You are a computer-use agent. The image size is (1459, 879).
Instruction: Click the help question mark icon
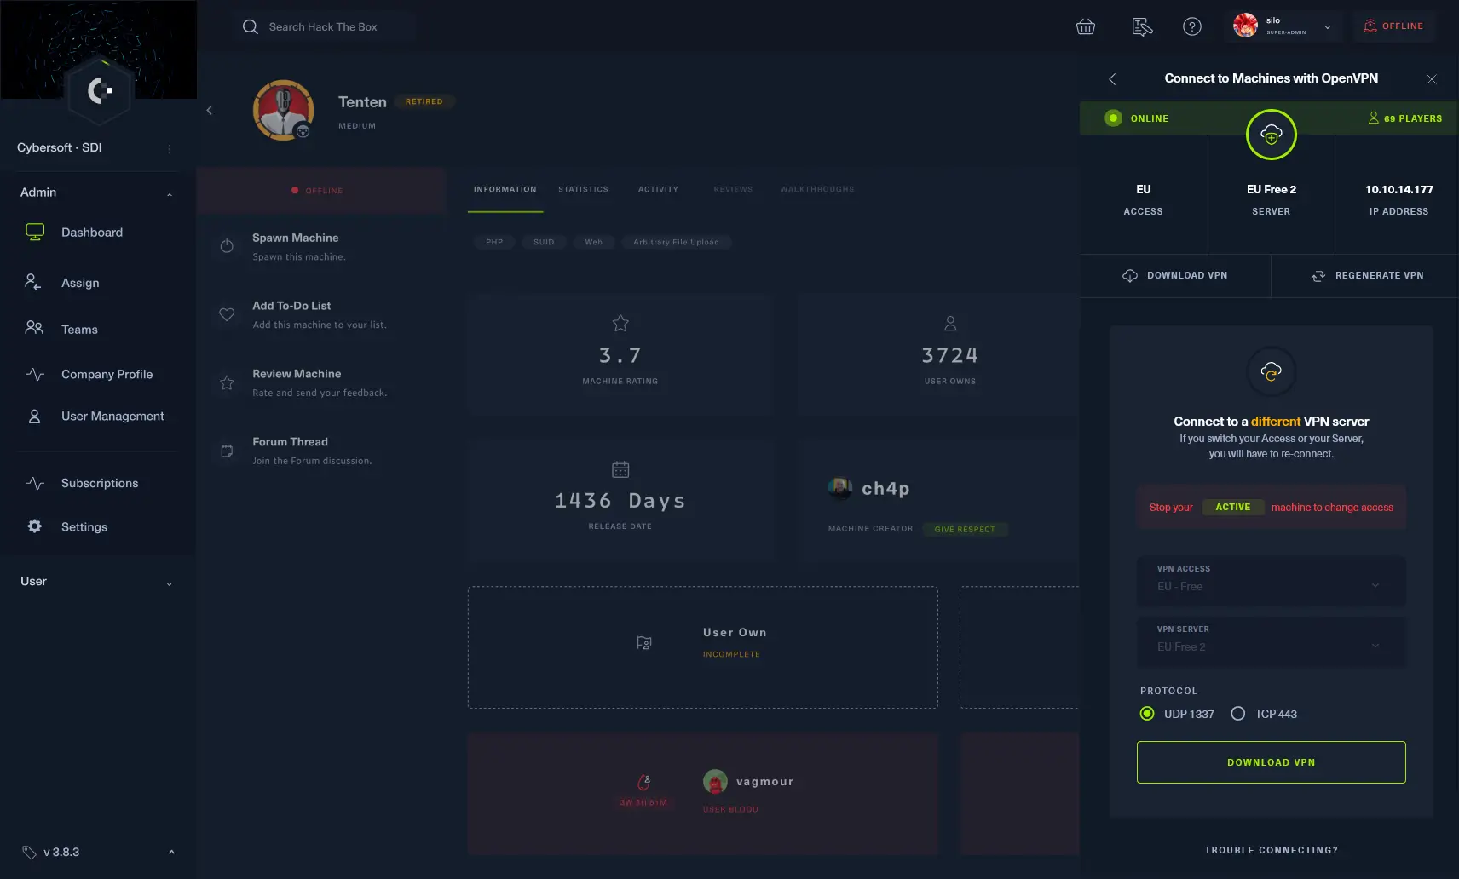click(1191, 26)
